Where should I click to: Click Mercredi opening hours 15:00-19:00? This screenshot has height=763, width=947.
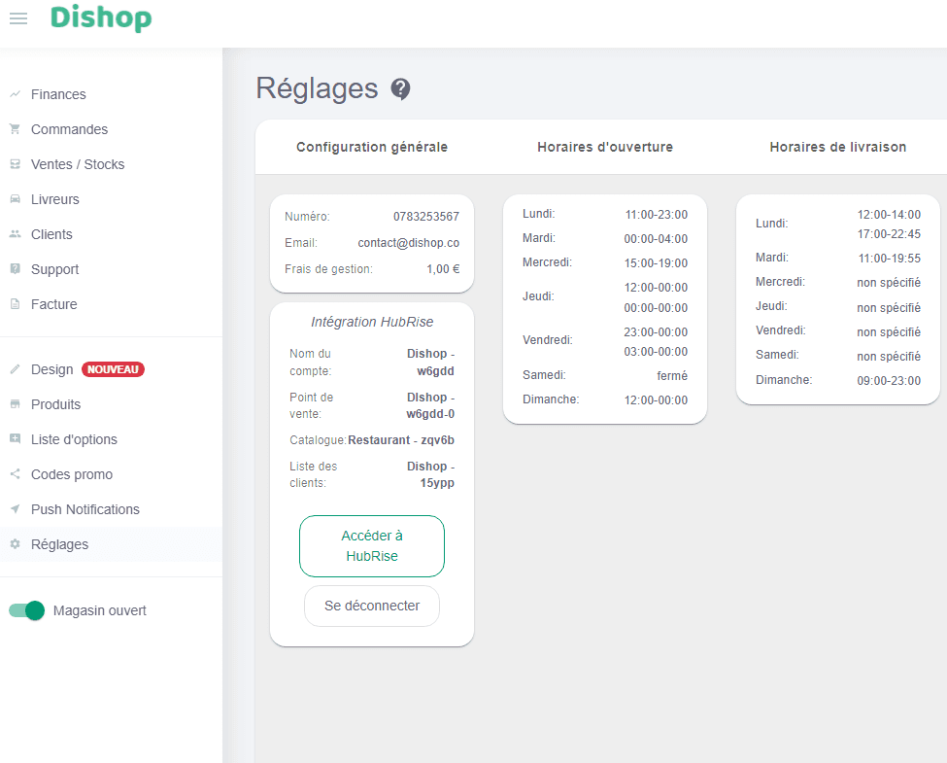click(656, 263)
